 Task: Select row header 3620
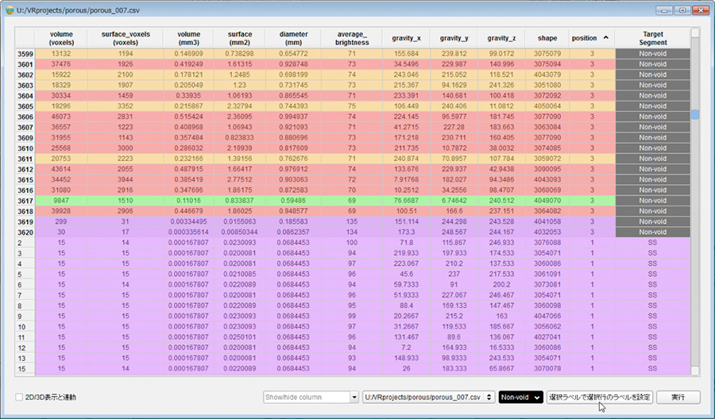pyautogui.click(x=25, y=233)
